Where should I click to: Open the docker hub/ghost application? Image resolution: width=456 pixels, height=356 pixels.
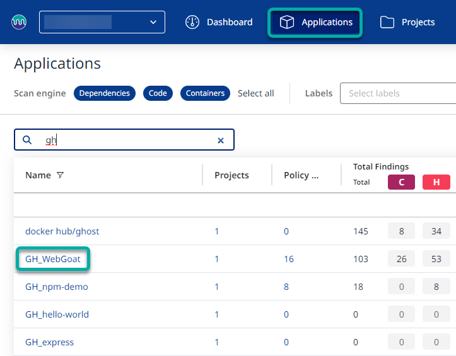tap(62, 231)
